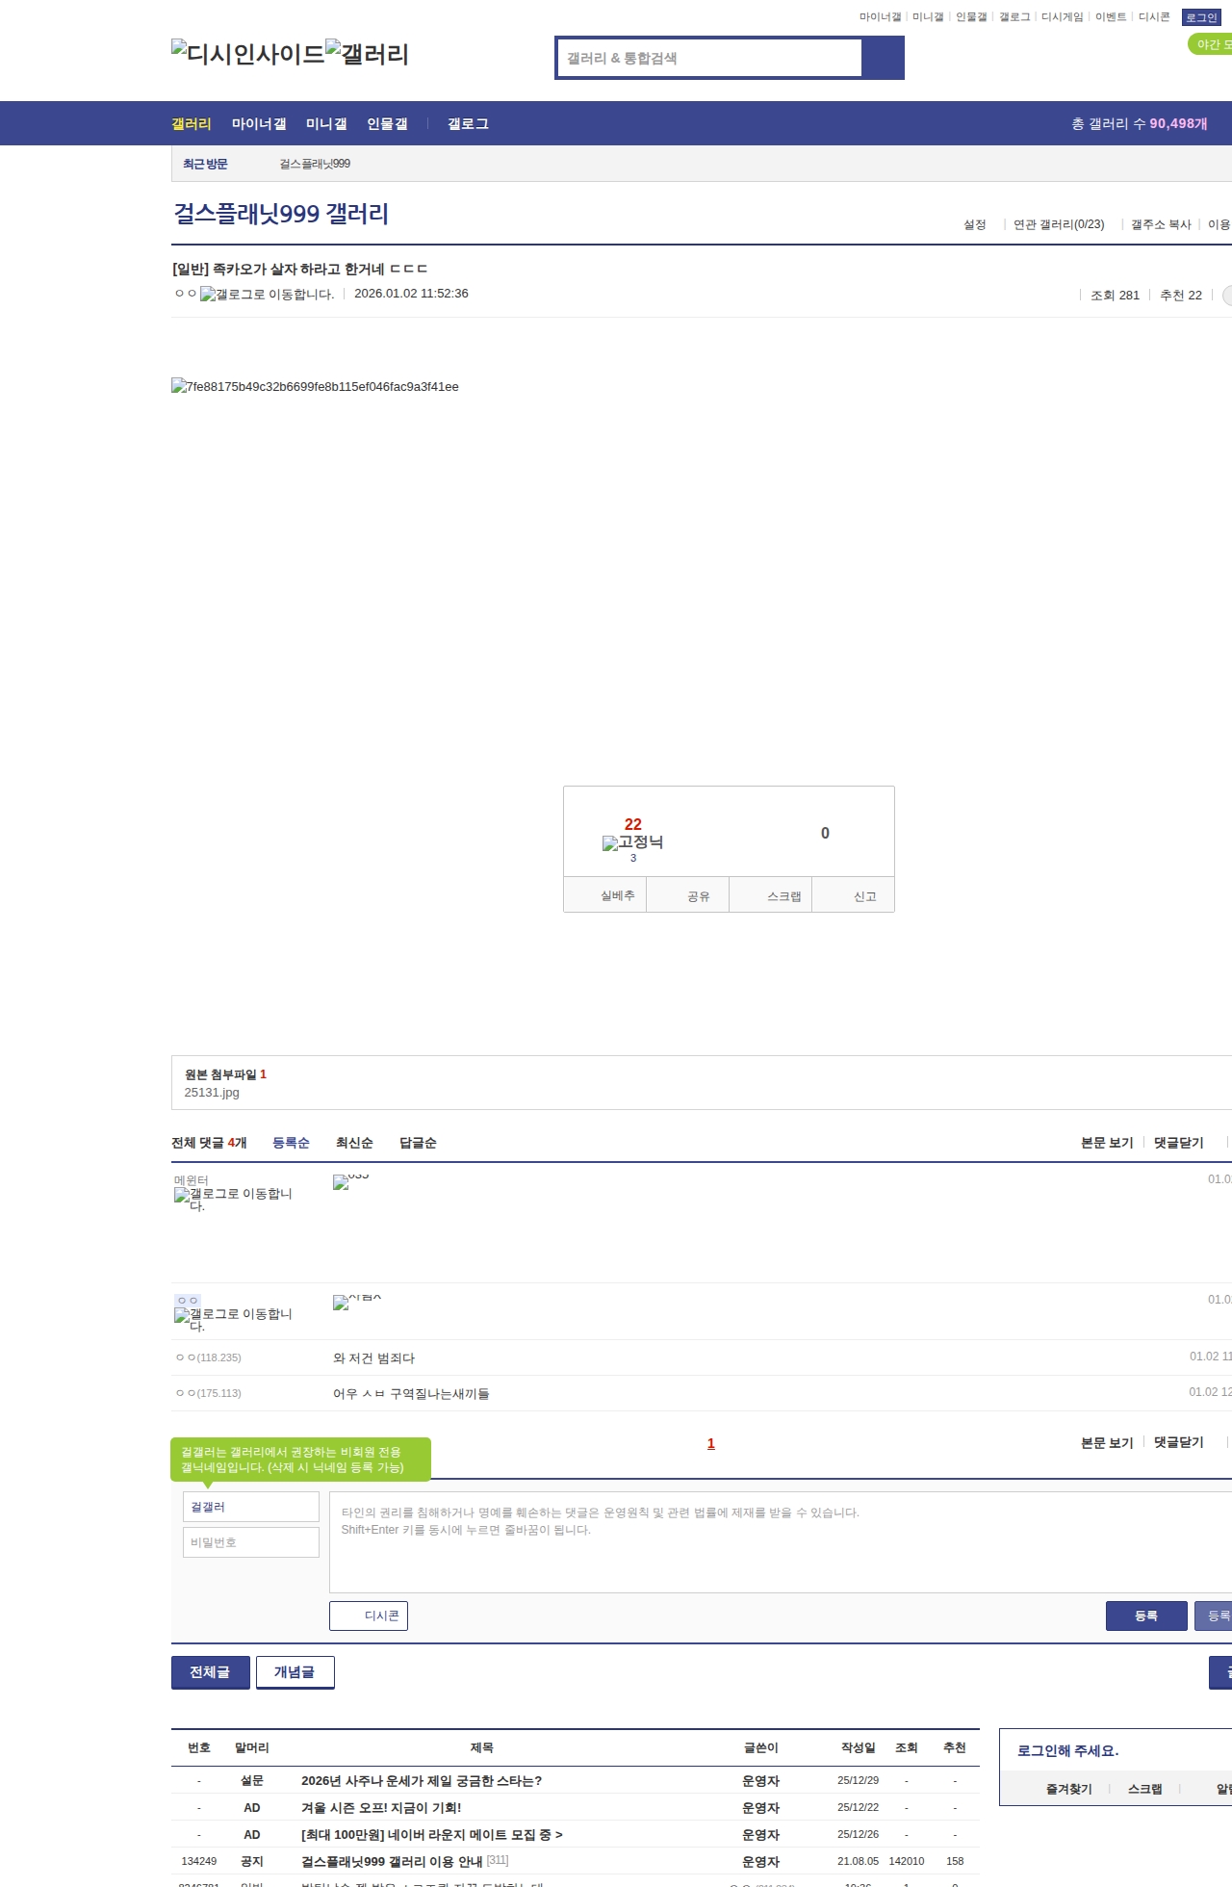Switch to the 개념글 tab
Image resolution: width=1232 pixels, height=1887 pixels.
coord(295,1672)
